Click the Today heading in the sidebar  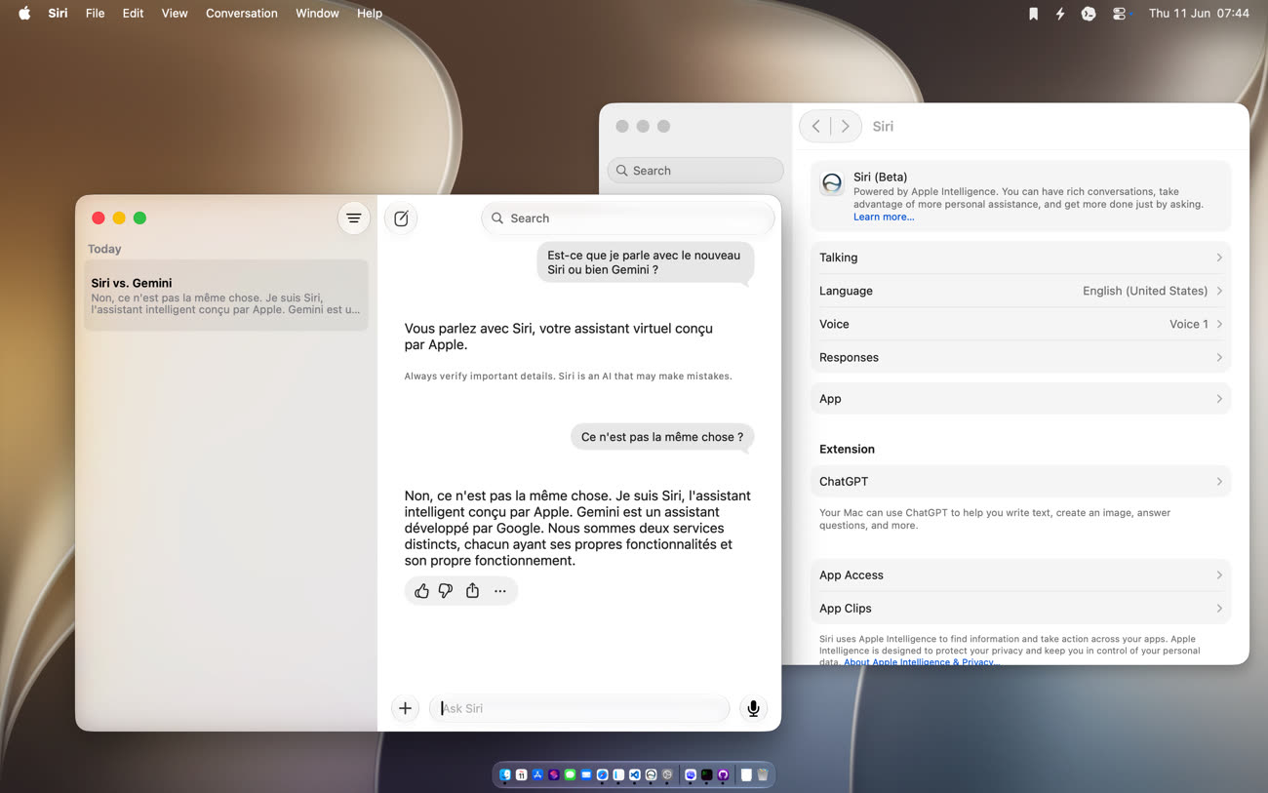pos(104,249)
